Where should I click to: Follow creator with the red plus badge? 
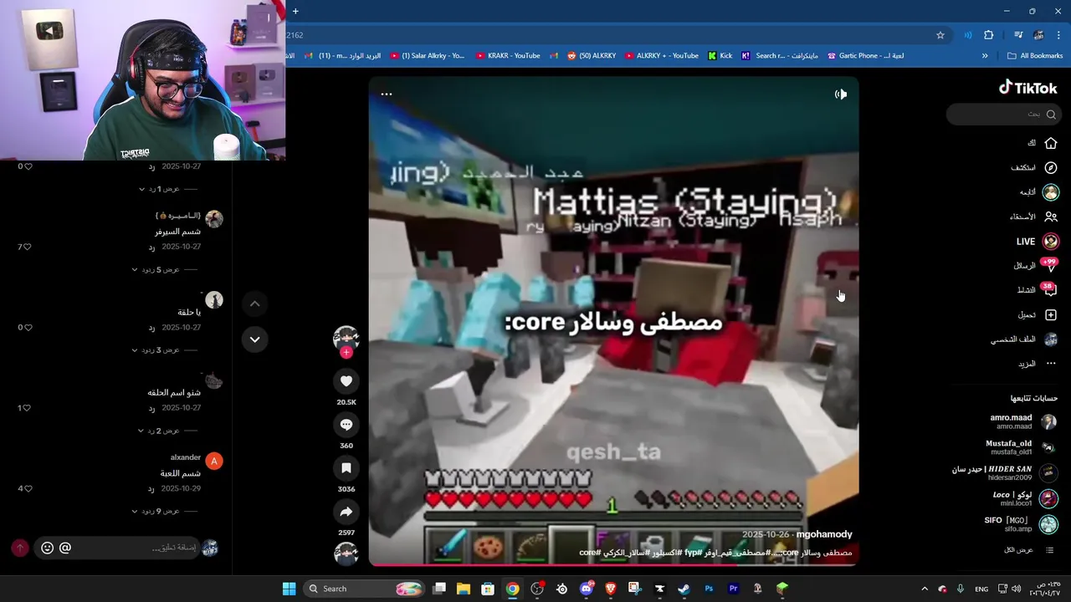click(346, 352)
